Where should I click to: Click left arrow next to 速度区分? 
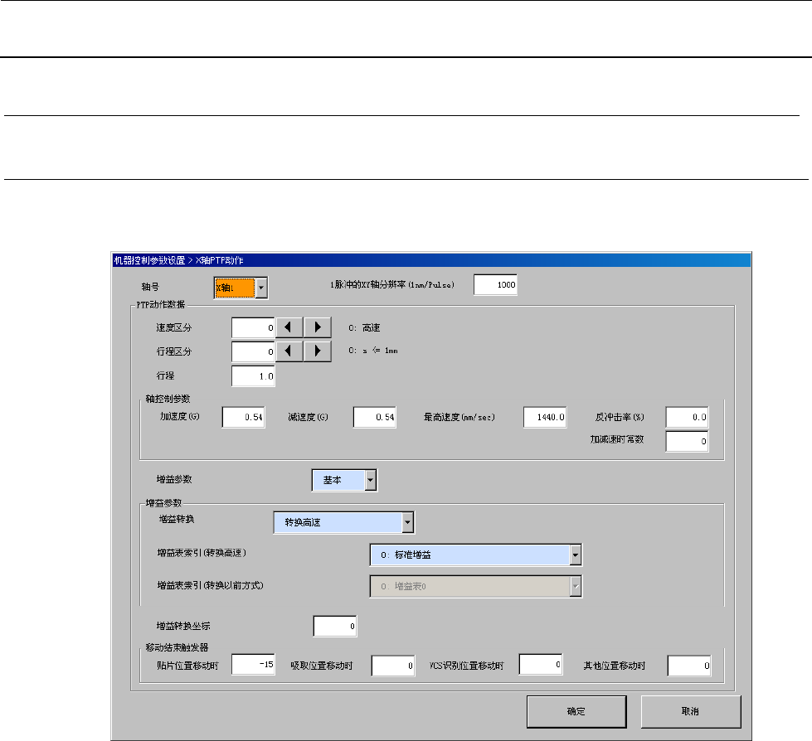(x=289, y=328)
